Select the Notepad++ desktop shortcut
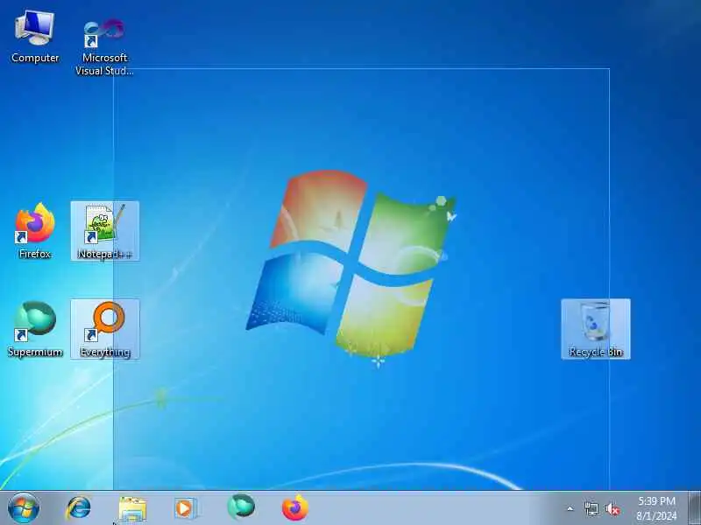701x525 pixels. coord(105,231)
